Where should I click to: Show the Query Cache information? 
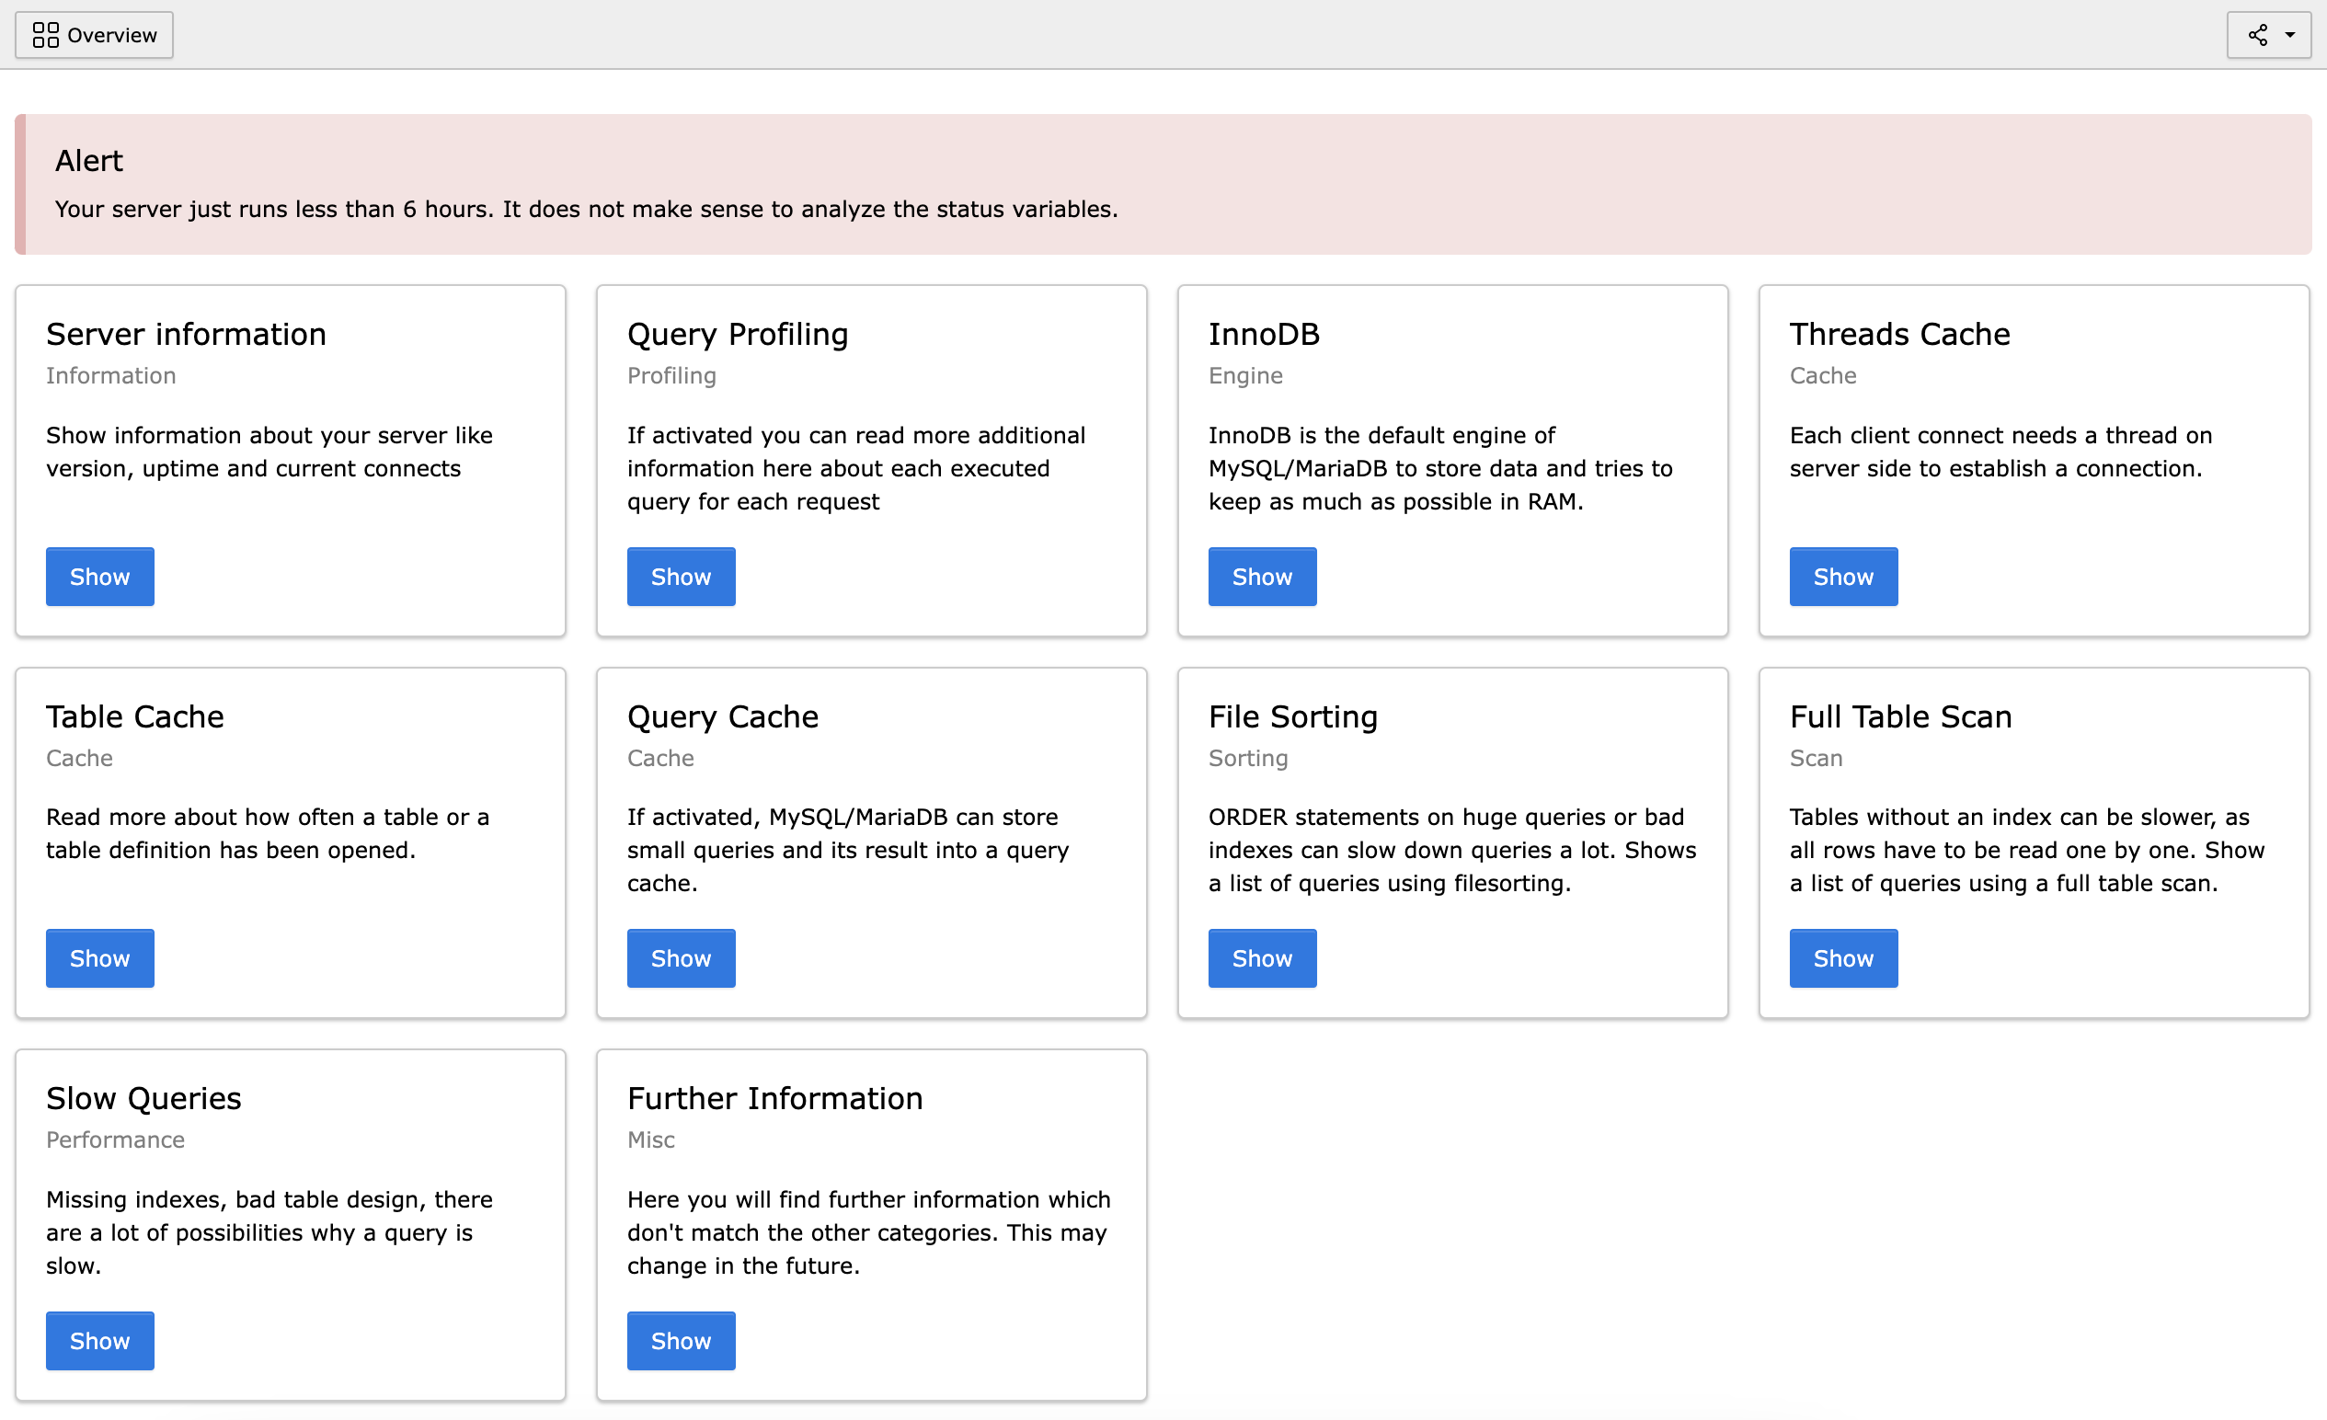[680, 957]
